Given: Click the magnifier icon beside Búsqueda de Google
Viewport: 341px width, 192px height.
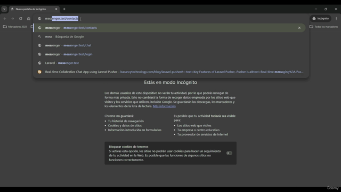Looking at the screenshot, I should (39, 37).
